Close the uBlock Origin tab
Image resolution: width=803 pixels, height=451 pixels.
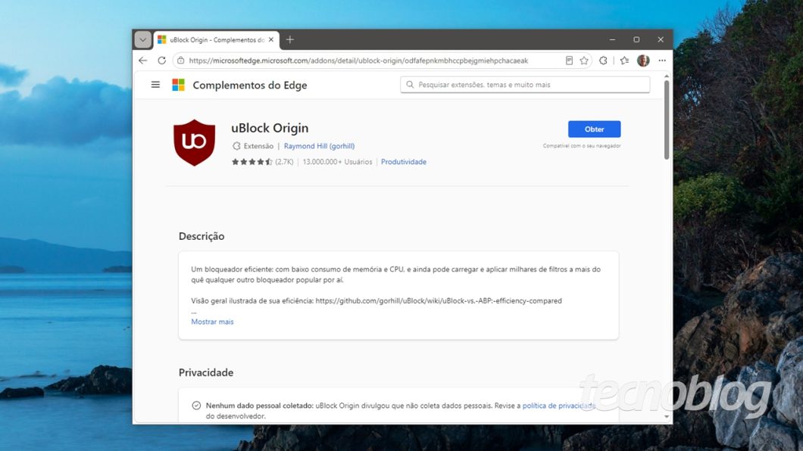pos(271,39)
